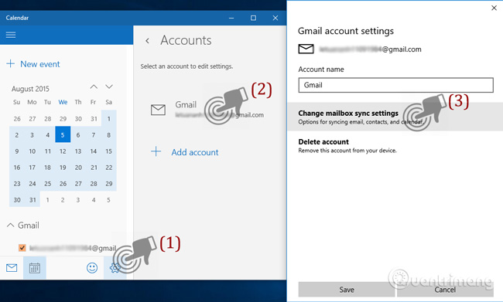503x302 pixels.
Task: Select date 10 in the mini calendar
Action: (33, 151)
